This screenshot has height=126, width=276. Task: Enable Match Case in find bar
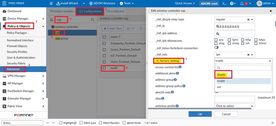pyautogui.click(x=81, y=123)
